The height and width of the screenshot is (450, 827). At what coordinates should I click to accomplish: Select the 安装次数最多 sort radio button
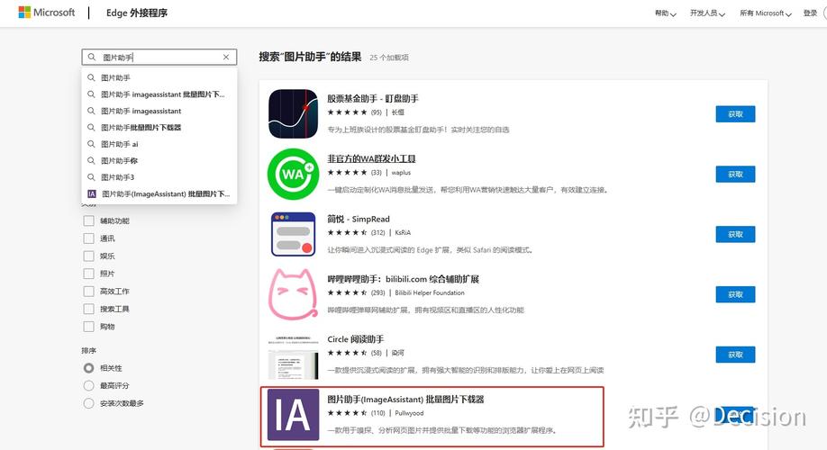click(x=88, y=403)
